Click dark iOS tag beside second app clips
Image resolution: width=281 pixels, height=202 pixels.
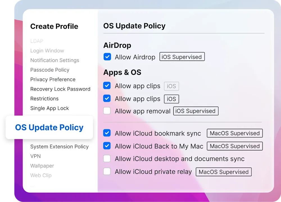pos(171,99)
